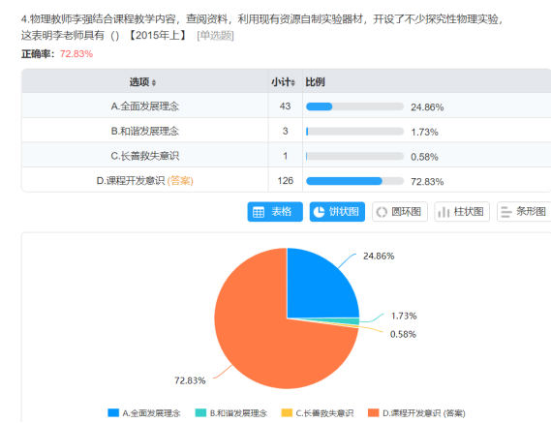Image resolution: width=551 pixels, height=423 pixels.
Task: Click the 比例 column header
Action: [x=315, y=82]
